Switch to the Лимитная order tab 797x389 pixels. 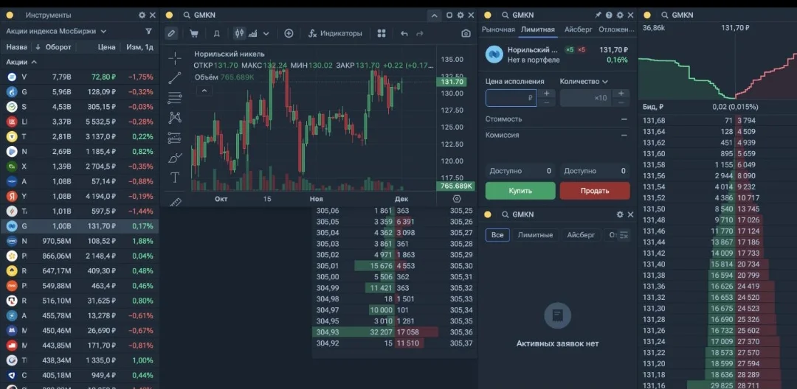click(x=537, y=29)
